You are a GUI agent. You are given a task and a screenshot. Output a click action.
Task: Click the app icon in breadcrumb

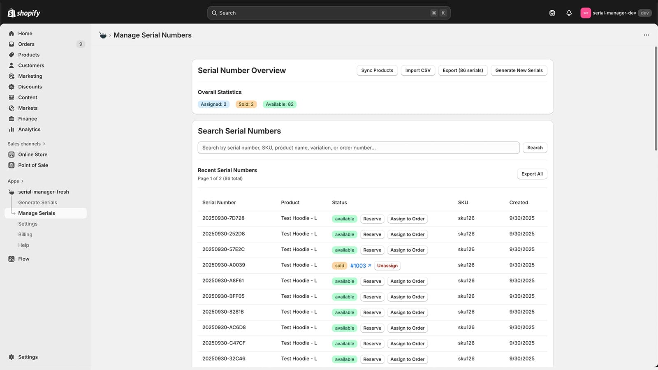click(x=103, y=35)
